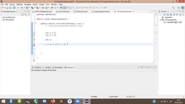The image size is (185, 104).
Task: Switch to ArithmeticOperator.java editor tab
Action: point(42,12)
